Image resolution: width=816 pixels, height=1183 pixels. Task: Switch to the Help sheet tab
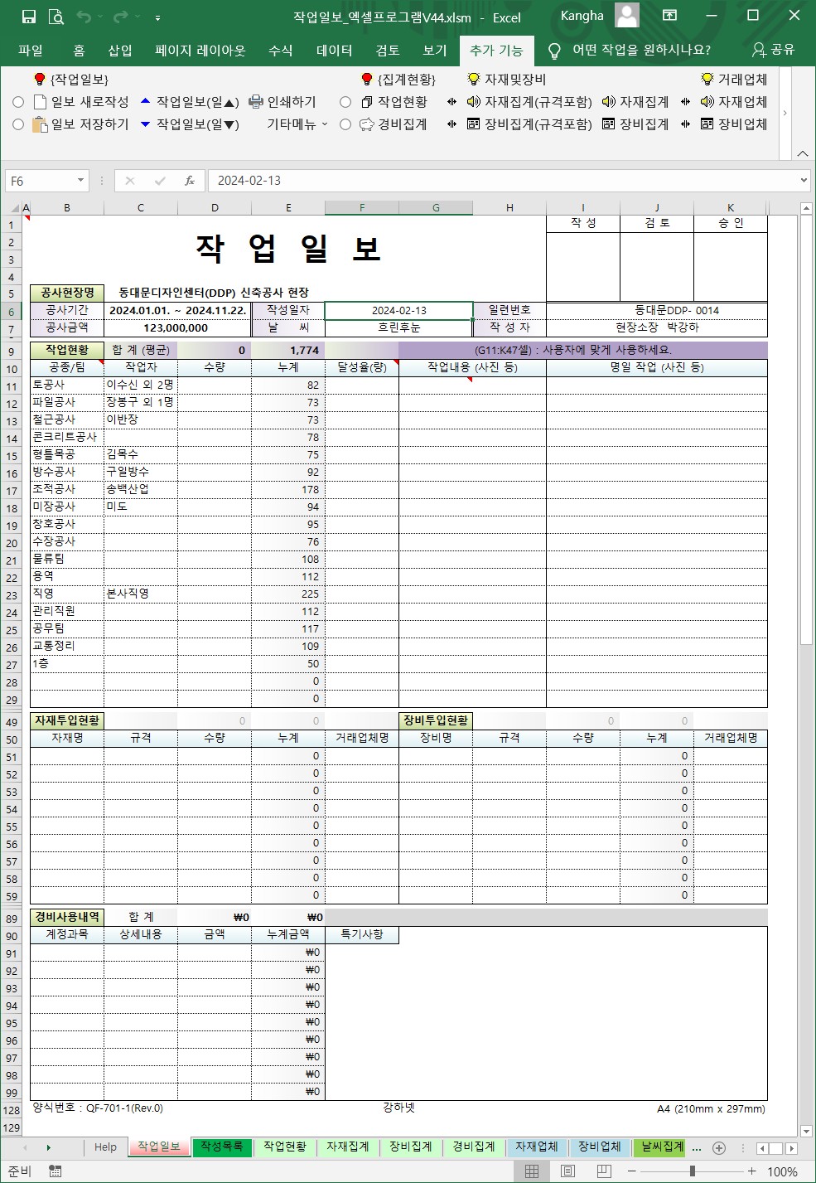(105, 1147)
